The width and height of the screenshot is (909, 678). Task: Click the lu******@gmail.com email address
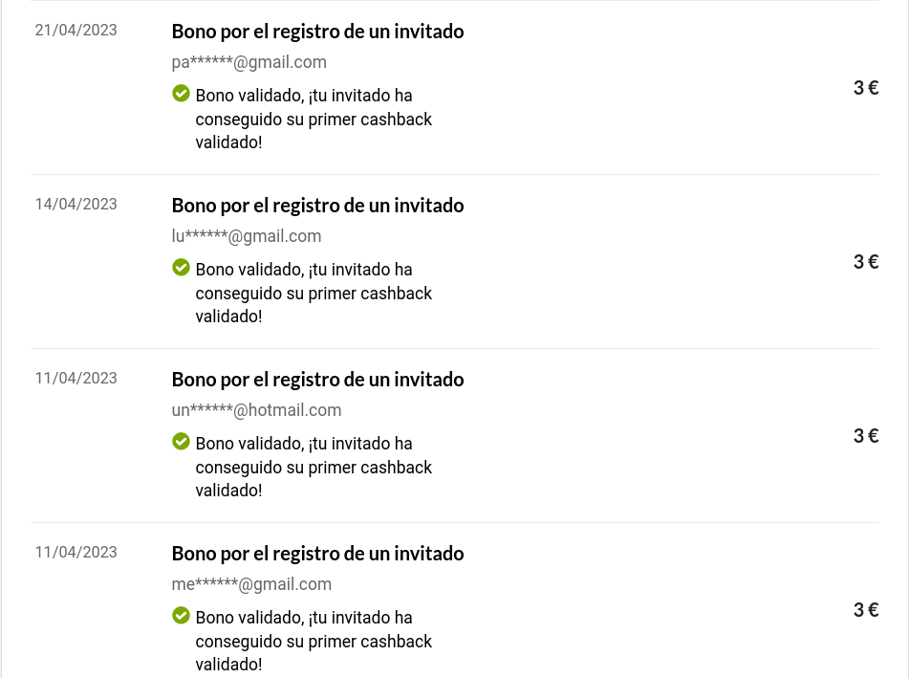pos(246,236)
